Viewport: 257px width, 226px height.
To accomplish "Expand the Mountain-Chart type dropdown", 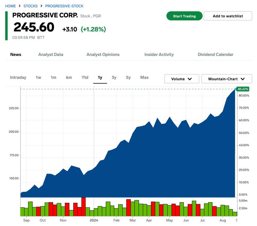I will (x=227, y=79).
